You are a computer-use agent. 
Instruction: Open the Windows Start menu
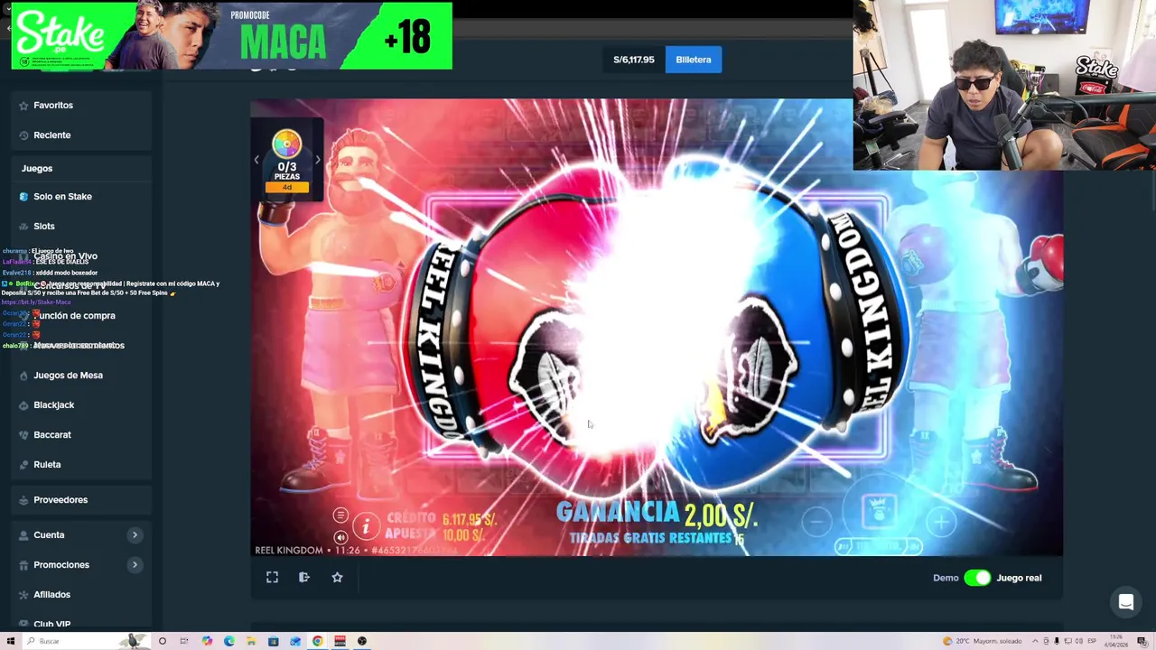coord(11,641)
